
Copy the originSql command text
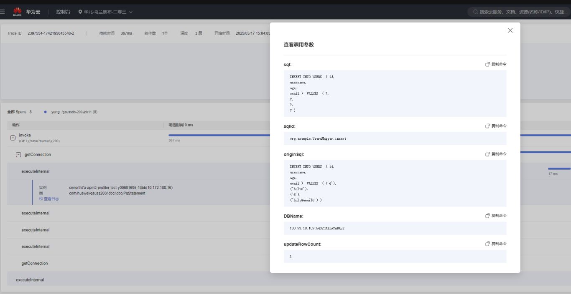[496, 154]
